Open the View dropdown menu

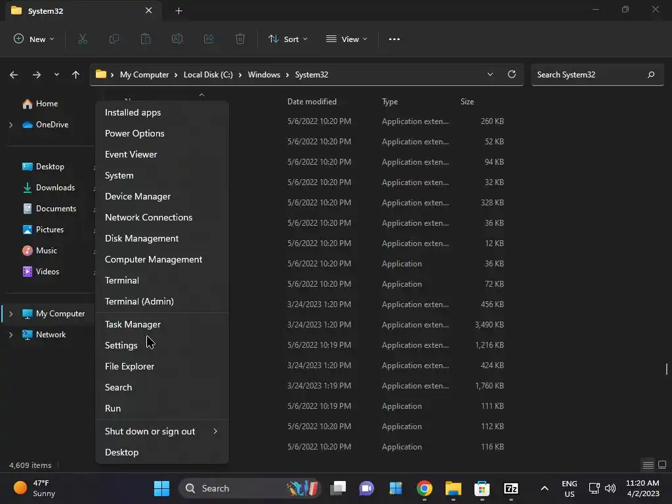point(346,39)
